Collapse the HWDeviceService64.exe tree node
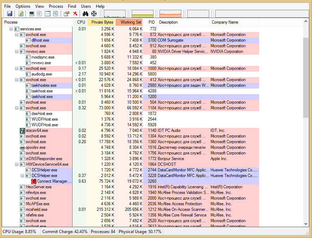The height and width of the screenshot is (238, 312). point(17,164)
